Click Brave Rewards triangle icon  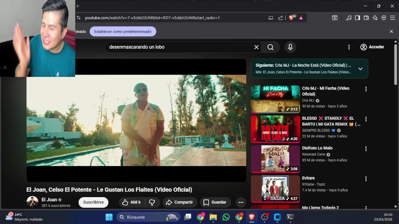coord(301,18)
